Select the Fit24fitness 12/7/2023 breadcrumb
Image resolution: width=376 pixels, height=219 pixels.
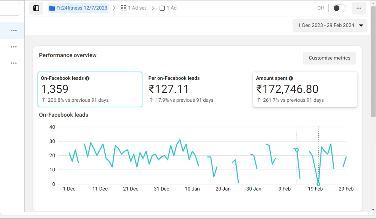(x=81, y=8)
